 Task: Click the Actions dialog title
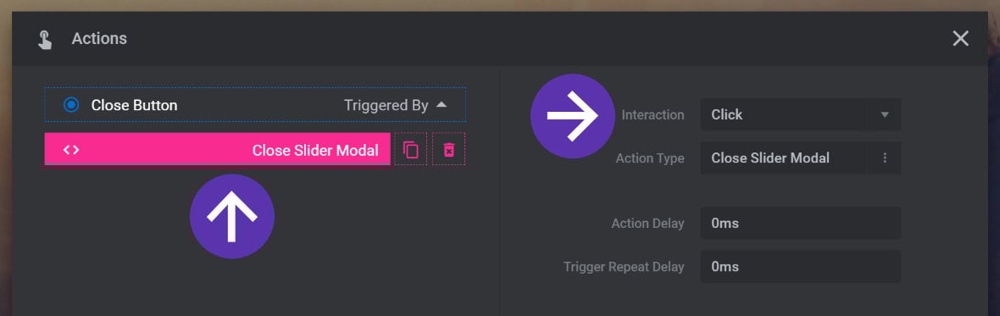click(99, 39)
